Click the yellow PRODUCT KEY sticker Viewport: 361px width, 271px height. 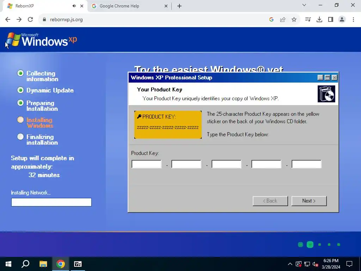pos(168,125)
